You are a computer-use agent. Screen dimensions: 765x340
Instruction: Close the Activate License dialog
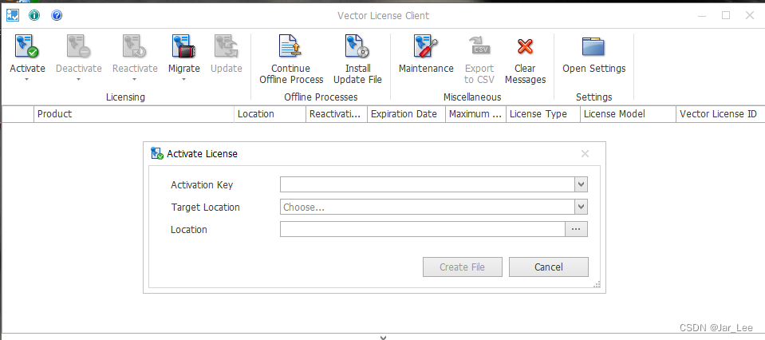[x=585, y=154]
